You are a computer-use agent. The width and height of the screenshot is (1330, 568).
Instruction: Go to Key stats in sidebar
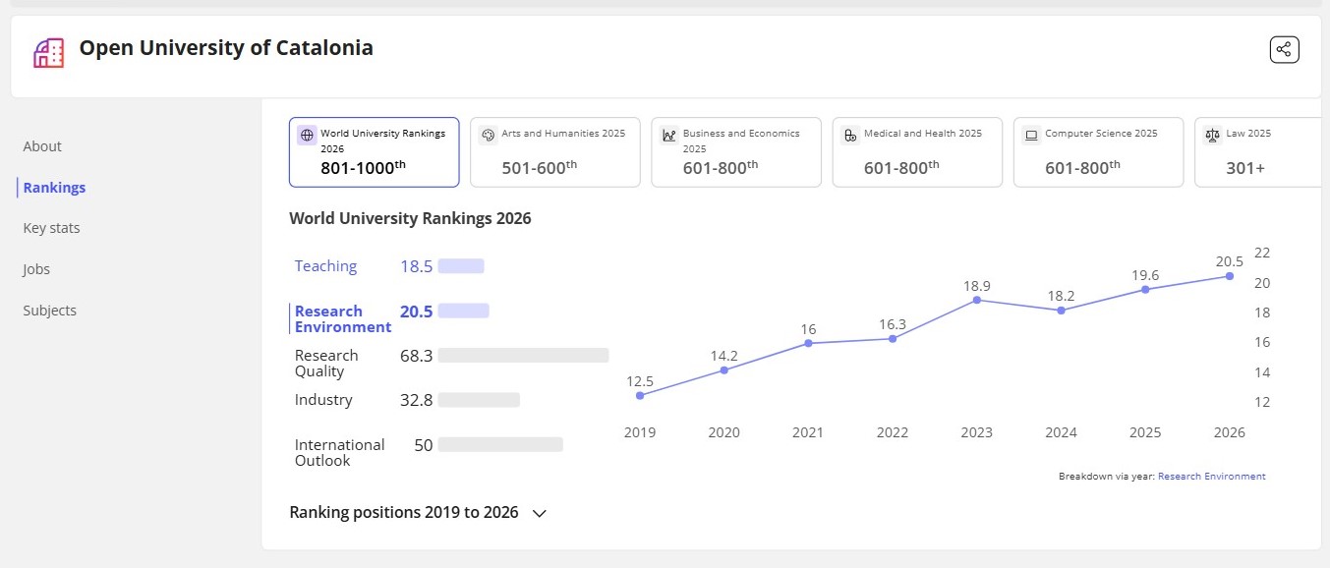click(x=51, y=228)
